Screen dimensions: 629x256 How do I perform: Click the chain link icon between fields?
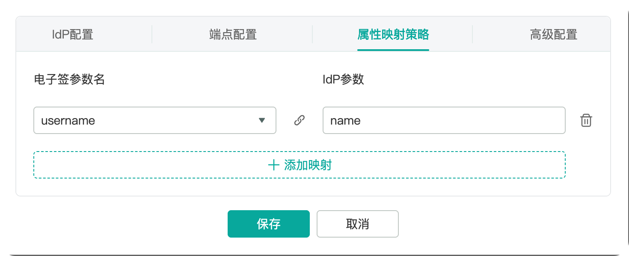click(x=300, y=120)
